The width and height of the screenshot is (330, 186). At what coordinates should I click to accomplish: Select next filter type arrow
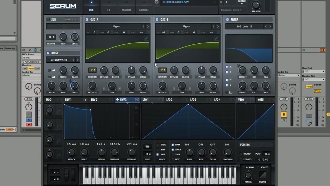[x=270, y=26]
